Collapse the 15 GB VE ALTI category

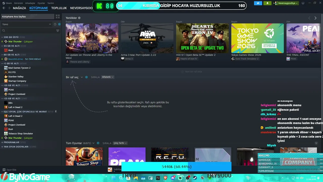pos(2,99)
